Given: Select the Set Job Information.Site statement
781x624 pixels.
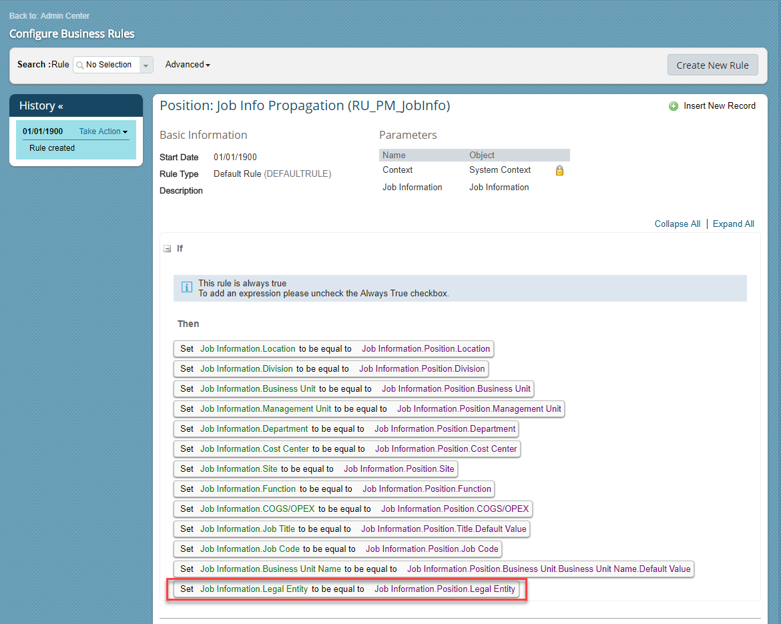Looking at the screenshot, I should pos(315,469).
